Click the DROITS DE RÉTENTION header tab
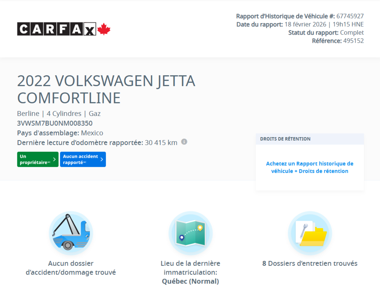This screenshot has width=380, height=290. point(285,139)
